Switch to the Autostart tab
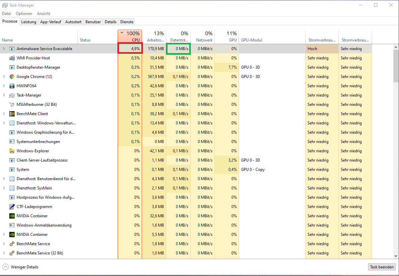The height and width of the screenshot is (276, 399). [73, 22]
